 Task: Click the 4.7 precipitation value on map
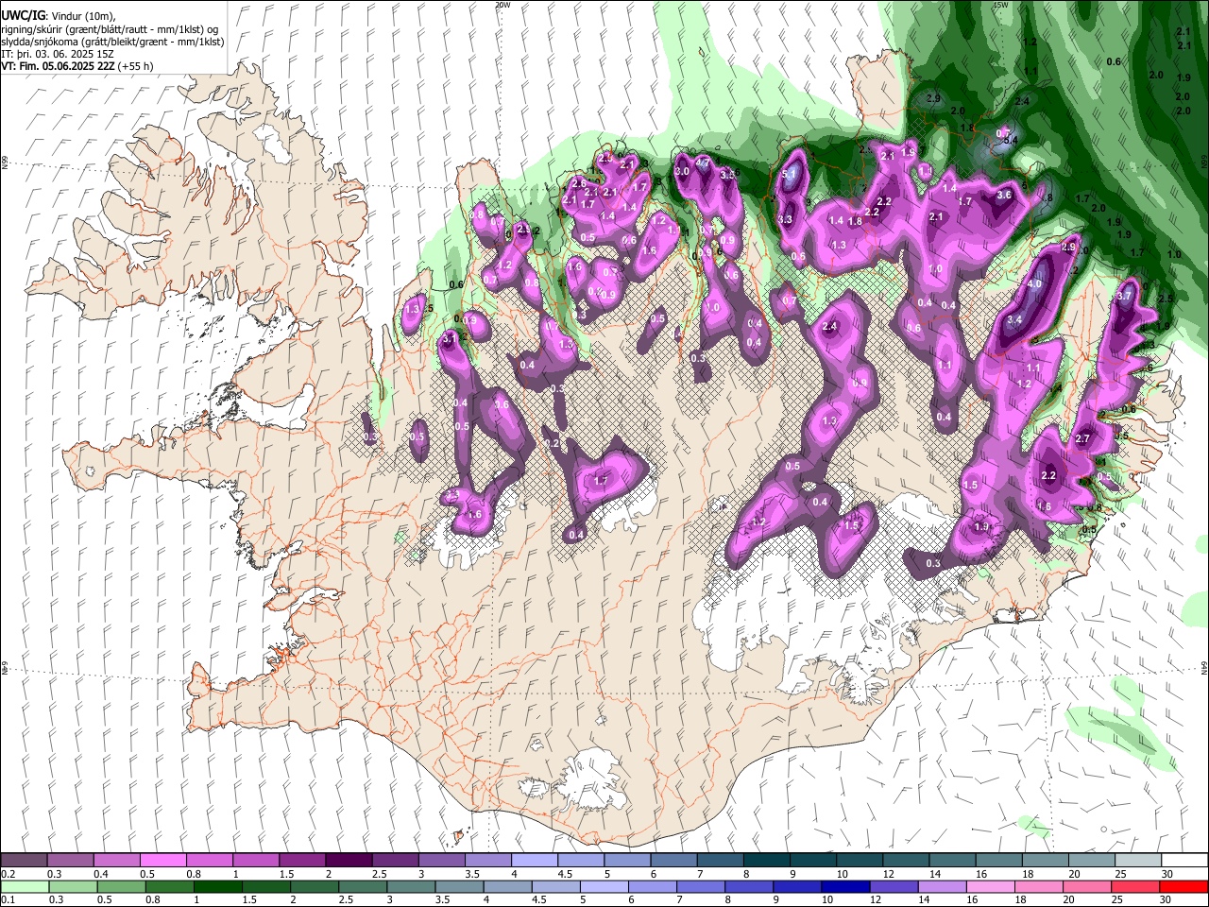point(703,163)
